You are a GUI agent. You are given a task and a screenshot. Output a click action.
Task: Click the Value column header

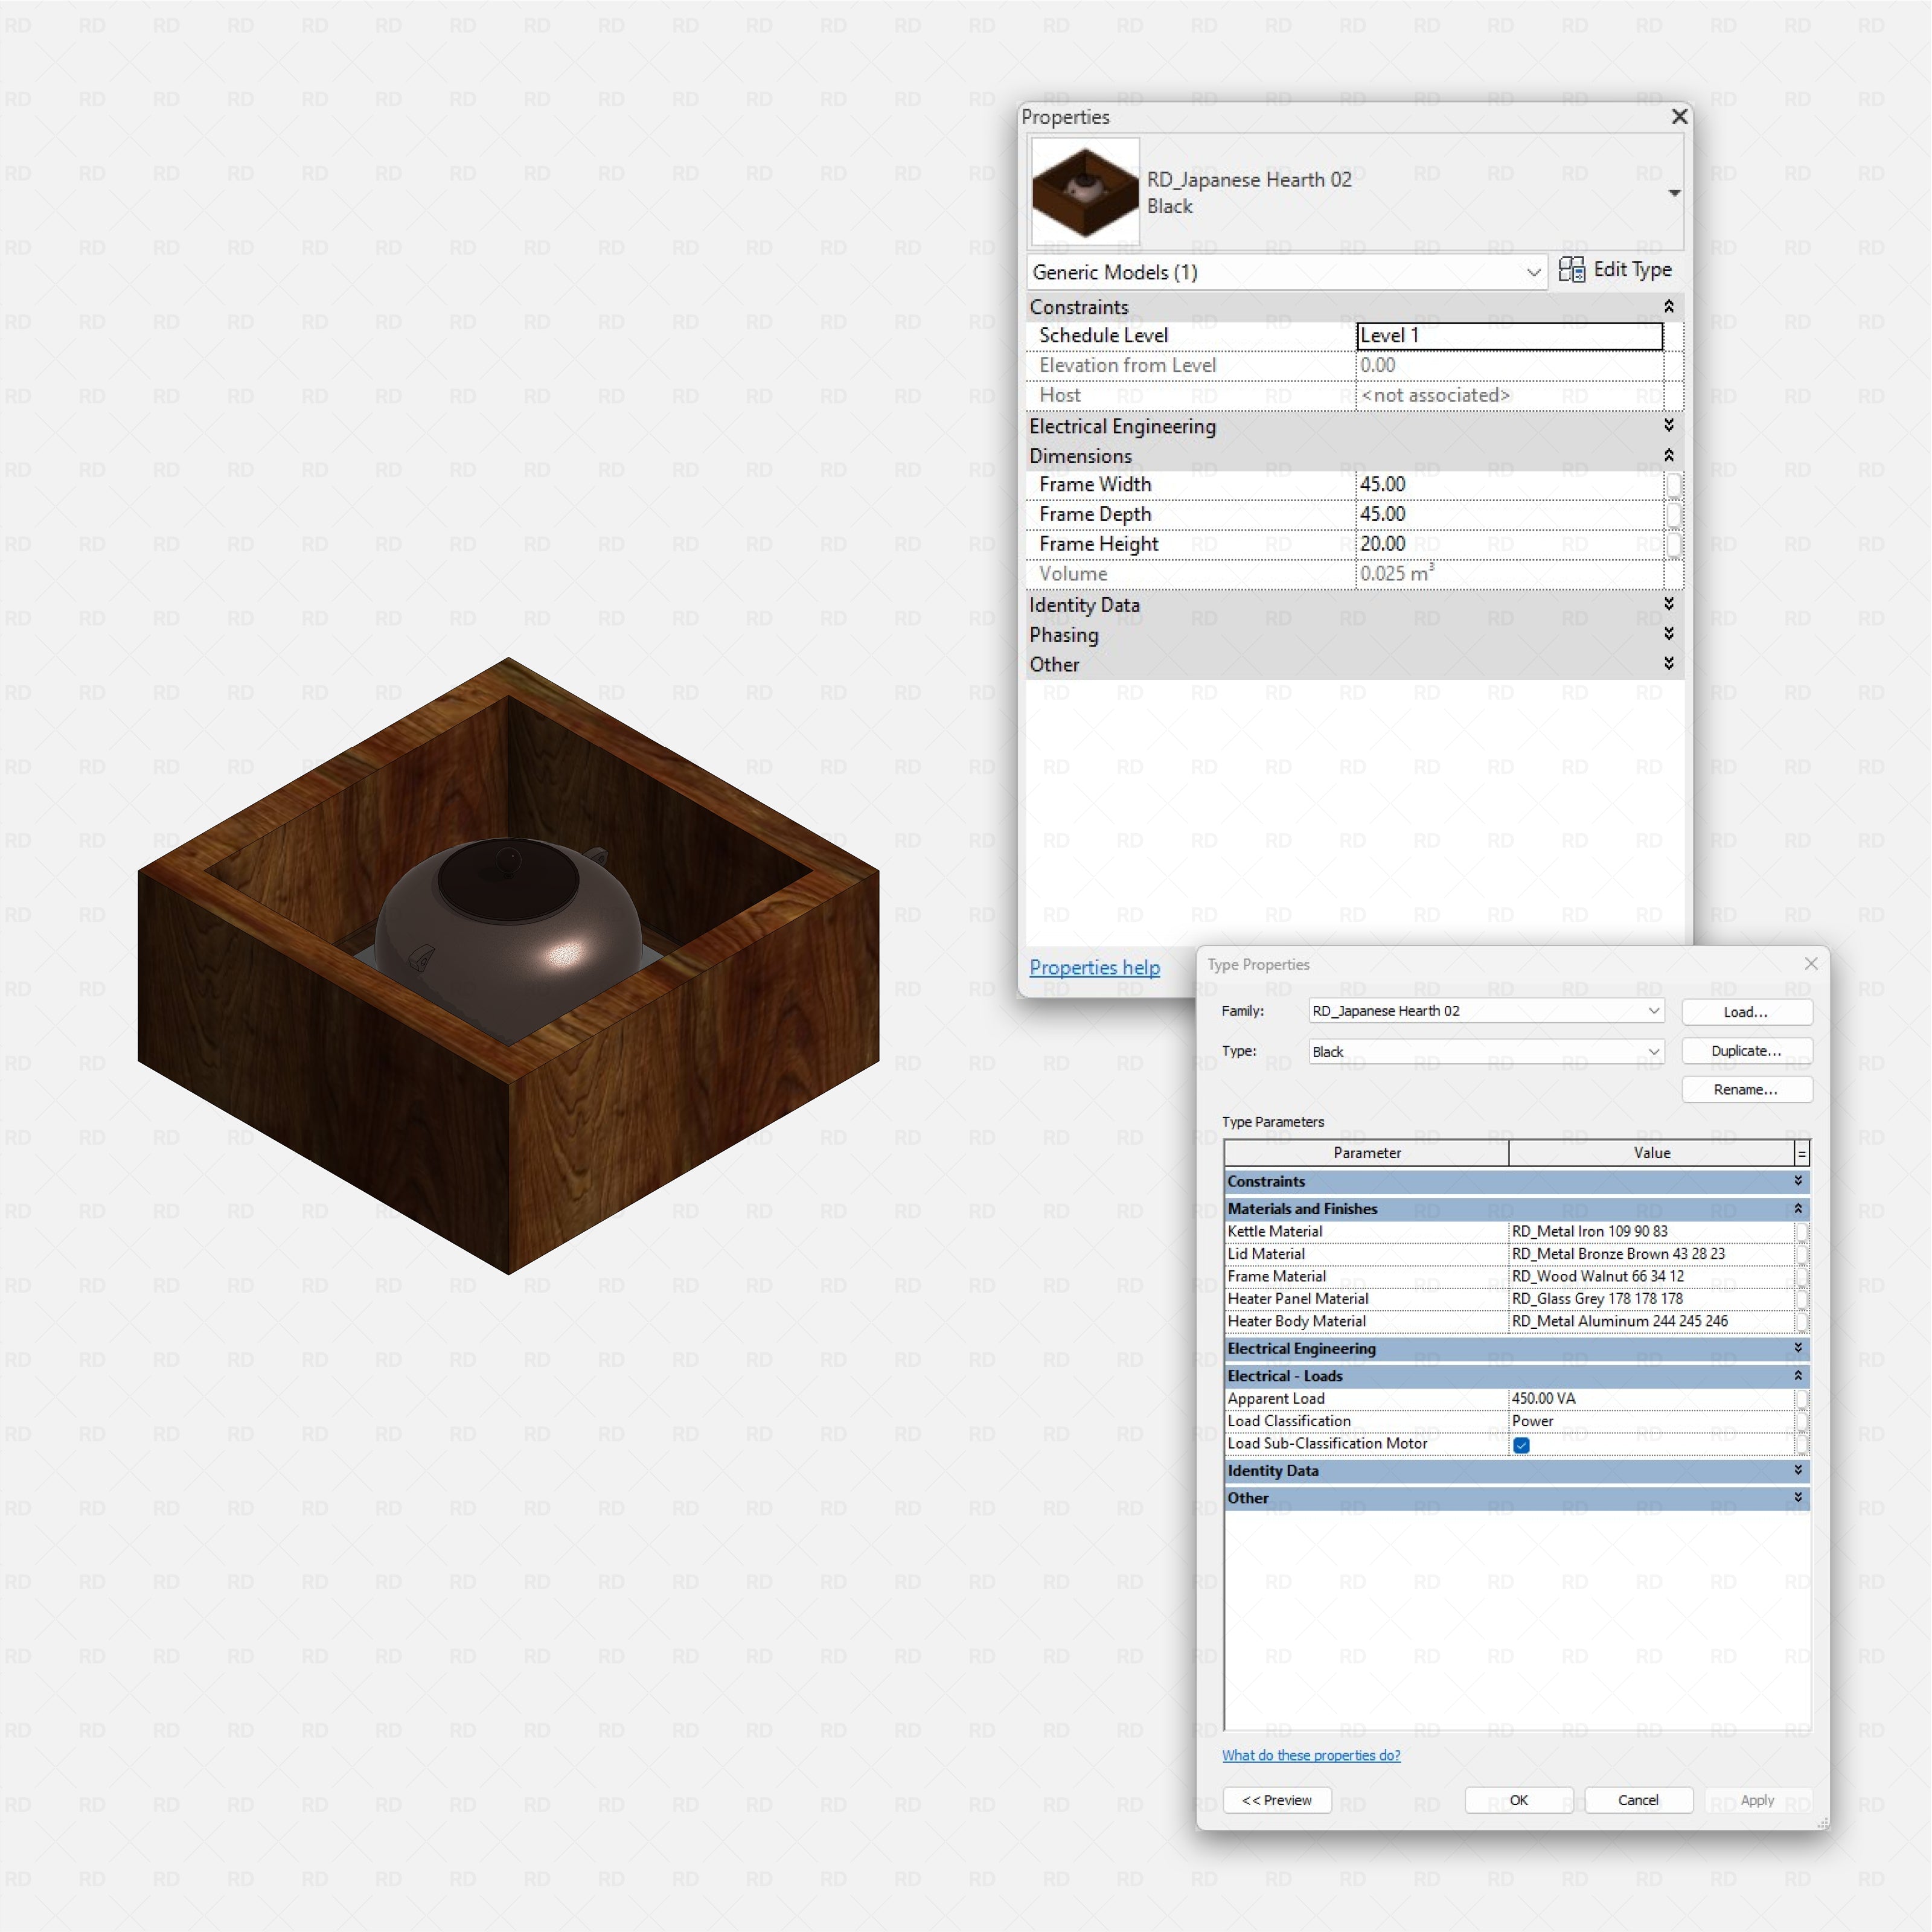coord(1651,1153)
